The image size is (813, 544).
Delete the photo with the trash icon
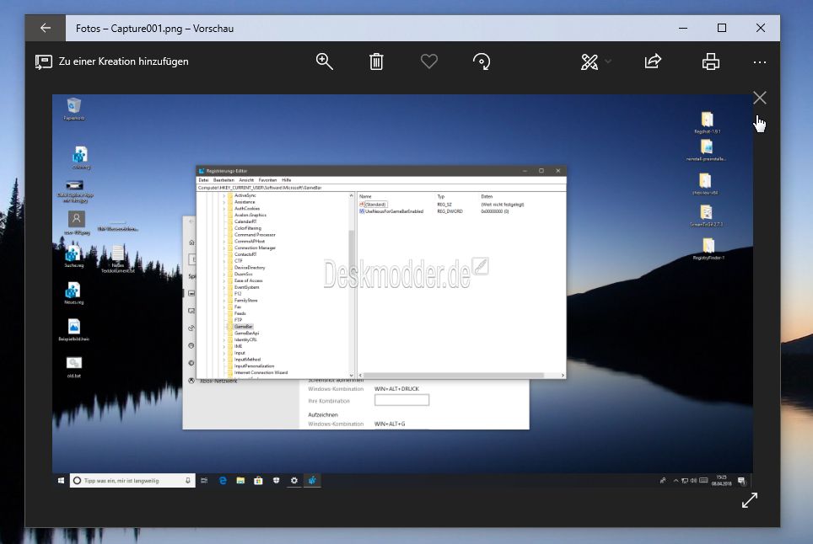(376, 61)
